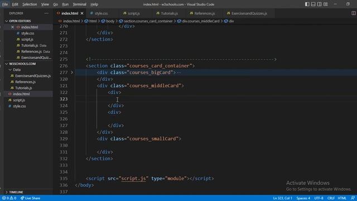Open Tutorials.js in Open Editors
Screen dimensions: 357x201
(30, 46)
